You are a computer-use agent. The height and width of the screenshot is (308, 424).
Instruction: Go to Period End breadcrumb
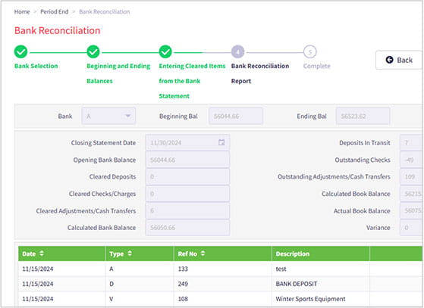pyautogui.click(x=55, y=11)
